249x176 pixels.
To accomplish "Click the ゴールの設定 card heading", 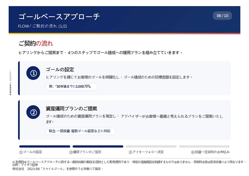I will pos(60,69).
